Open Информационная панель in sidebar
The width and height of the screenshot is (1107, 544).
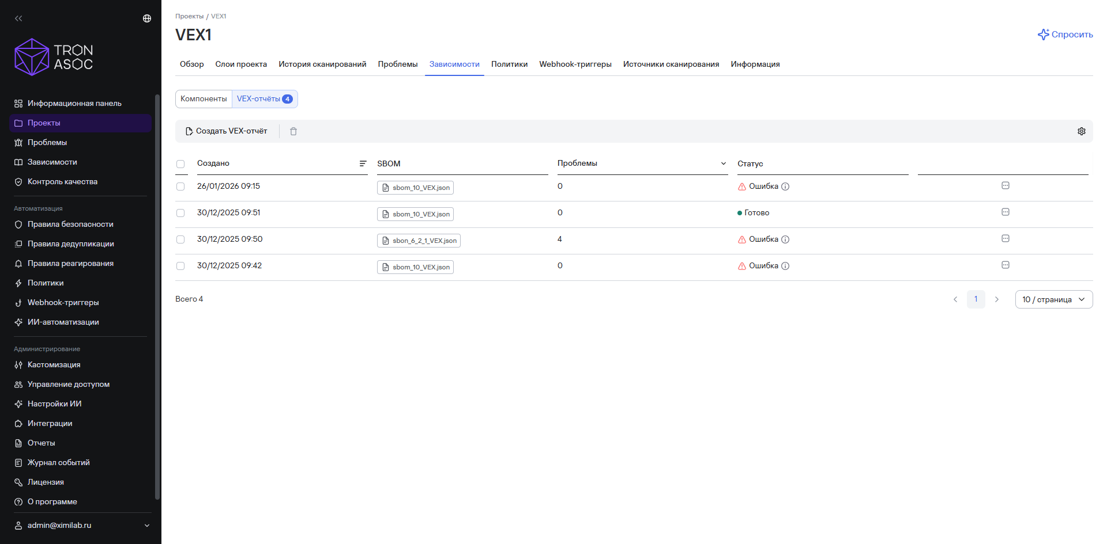point(80,104)
